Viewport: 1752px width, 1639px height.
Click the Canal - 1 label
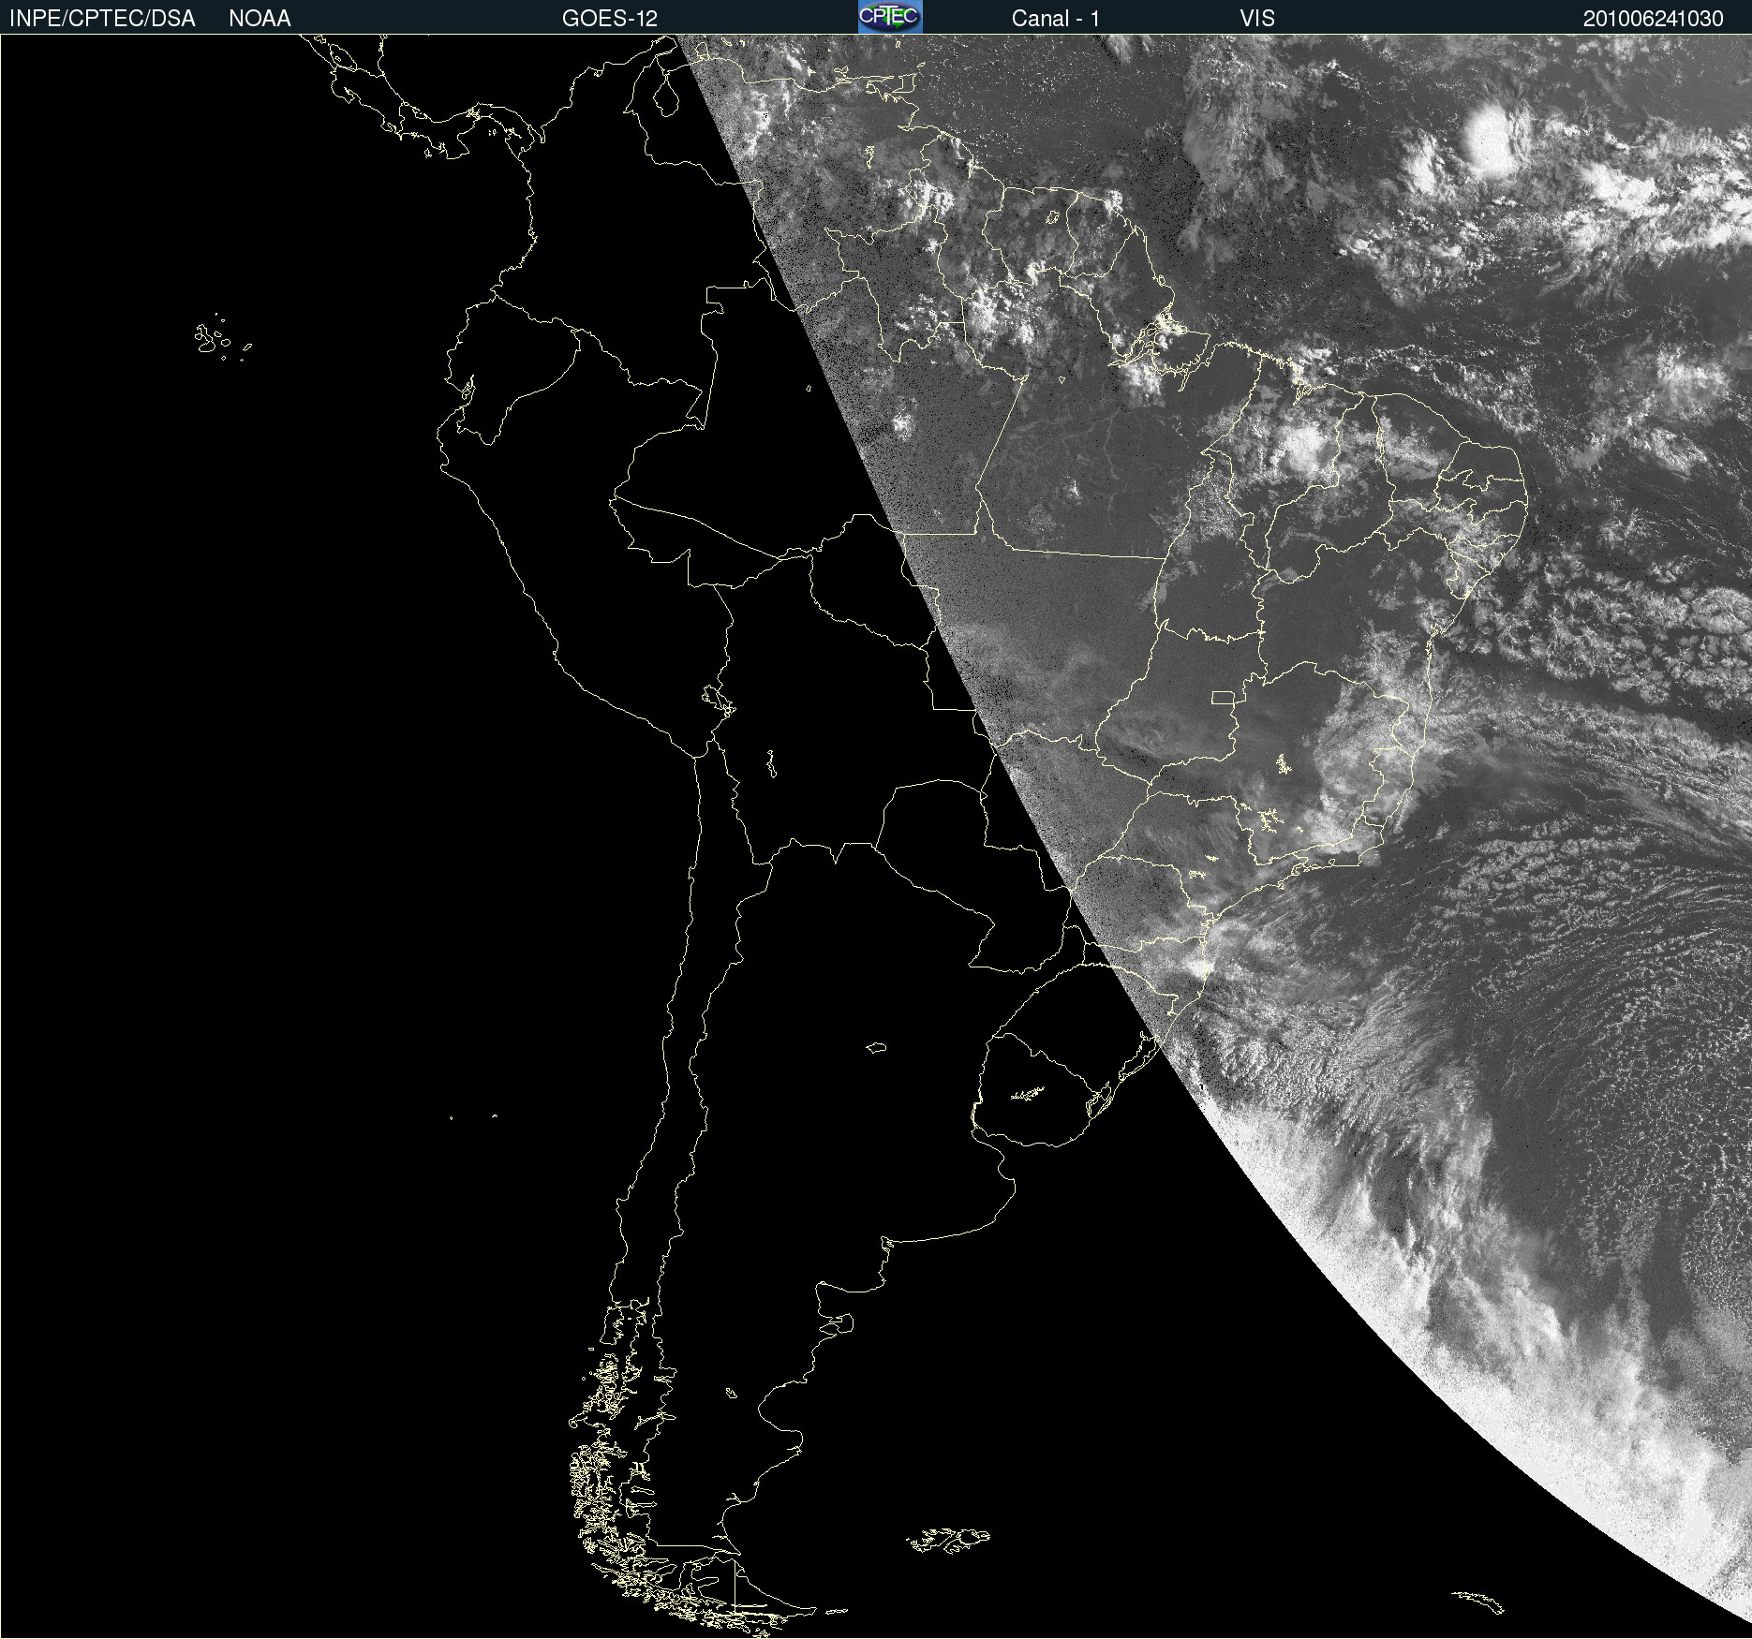(x=1056, y=19)
